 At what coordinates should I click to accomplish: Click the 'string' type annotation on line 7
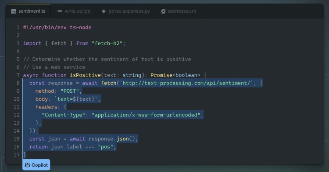pyautogui.click(x=132, y=75)
